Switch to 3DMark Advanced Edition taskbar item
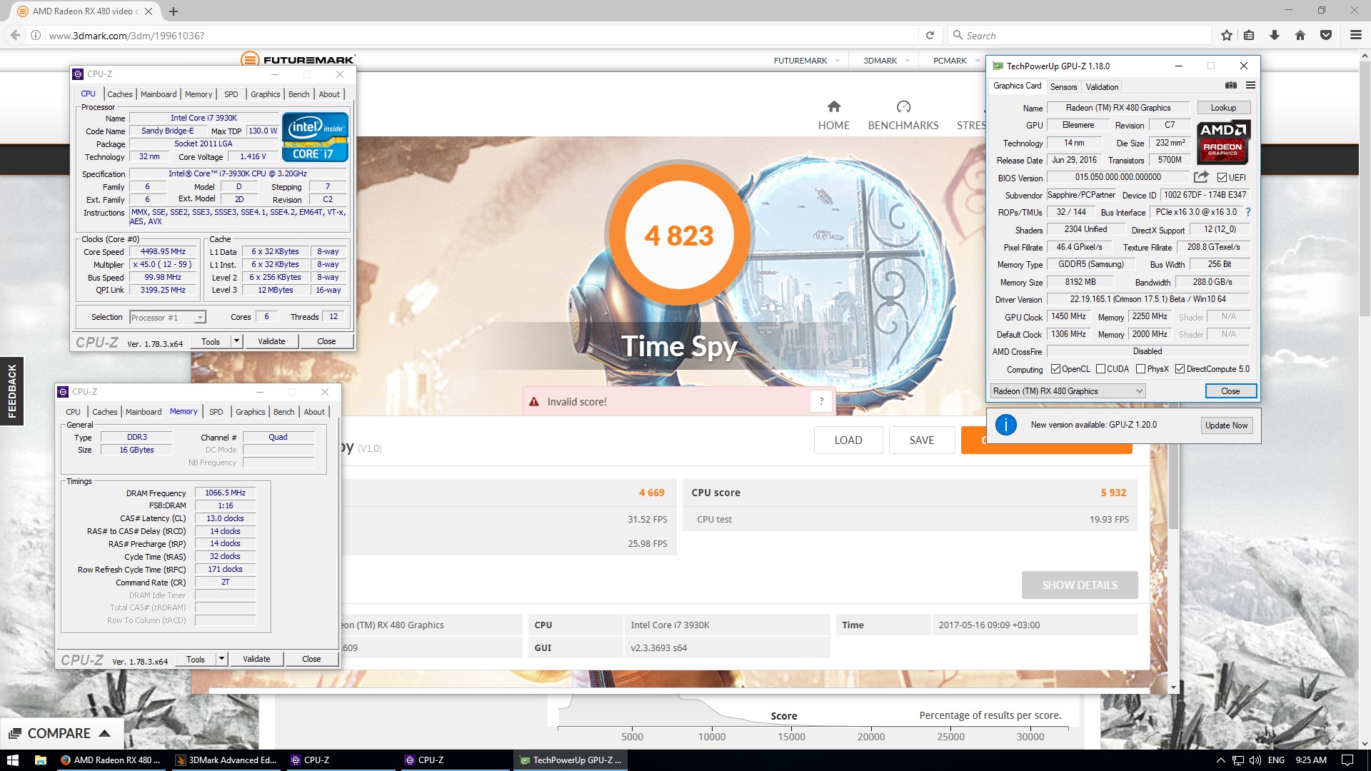1371x771 pixels. coord(226,760)
